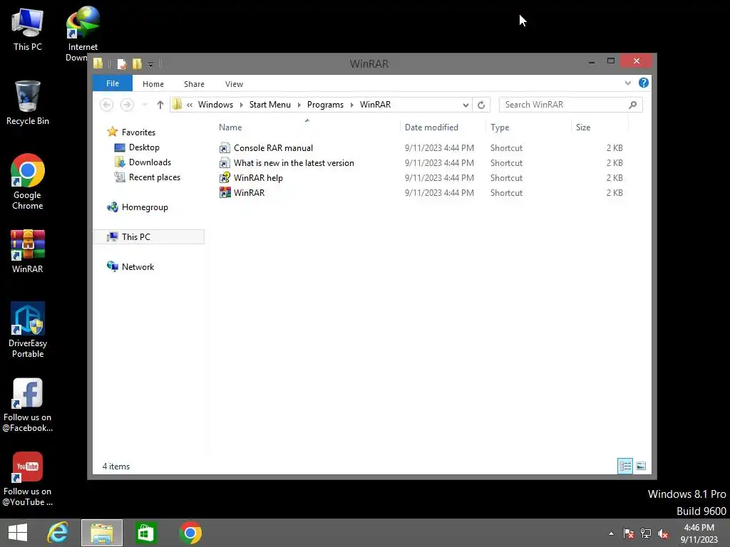Open Recent places in navigation pane
Image resolution: width=730 pixels, height=547 pixels.
click(x=154, y=177)
